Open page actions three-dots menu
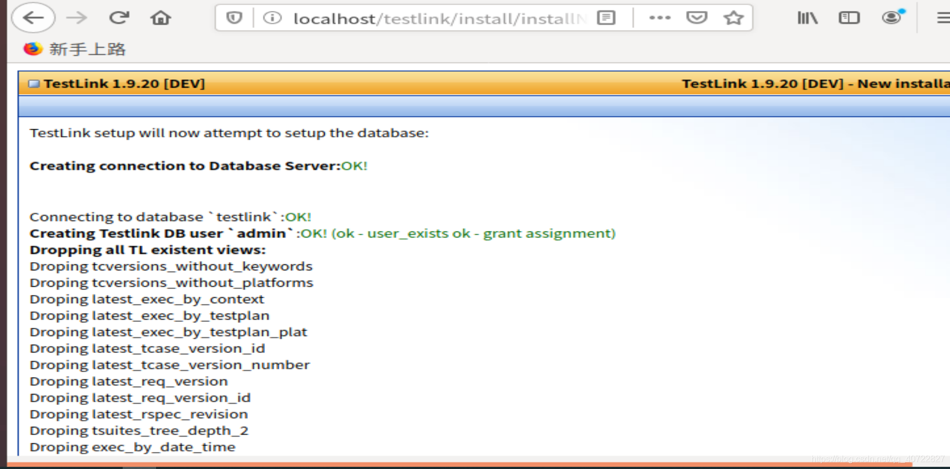This screenshot has width=950, height=469. [660, 18]
